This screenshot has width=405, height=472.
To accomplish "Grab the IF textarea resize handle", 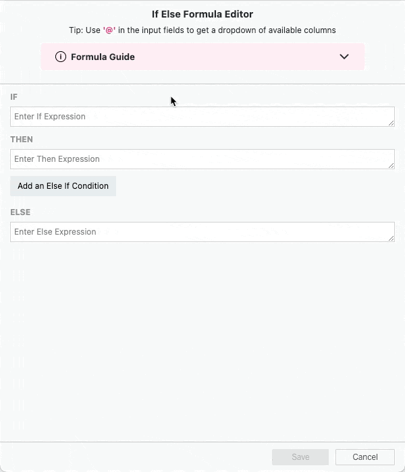I will tap(391, 123).
